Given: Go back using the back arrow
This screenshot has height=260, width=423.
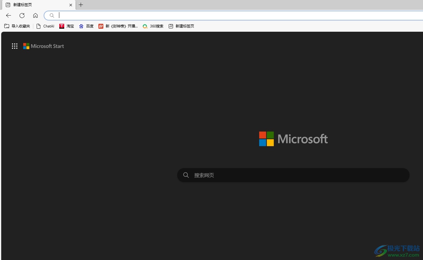Looking at the screenshot, I should (x=9, y=15).
